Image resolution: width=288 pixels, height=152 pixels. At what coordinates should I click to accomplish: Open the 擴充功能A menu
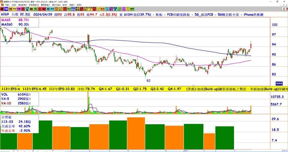tap(56, 5)
